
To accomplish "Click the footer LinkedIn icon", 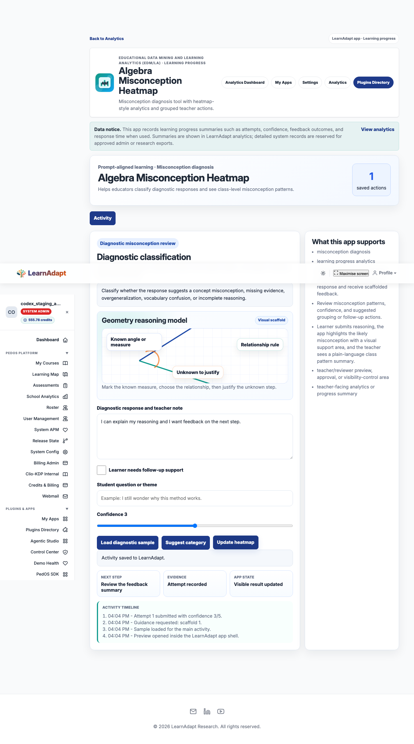I will pyautogui.click(x=207, y=711).
